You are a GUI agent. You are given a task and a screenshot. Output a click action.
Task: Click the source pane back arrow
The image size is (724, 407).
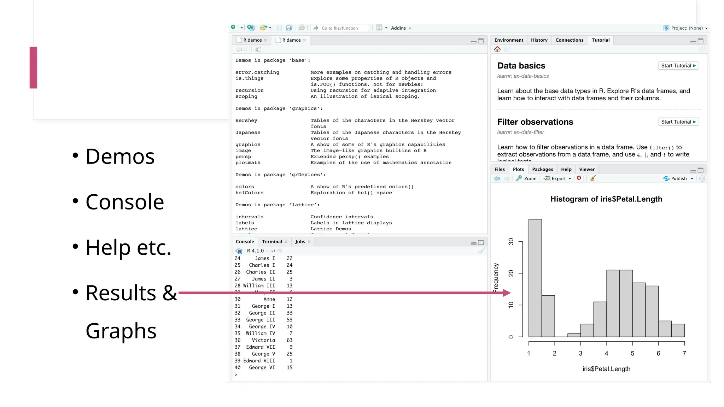point(239,49)
